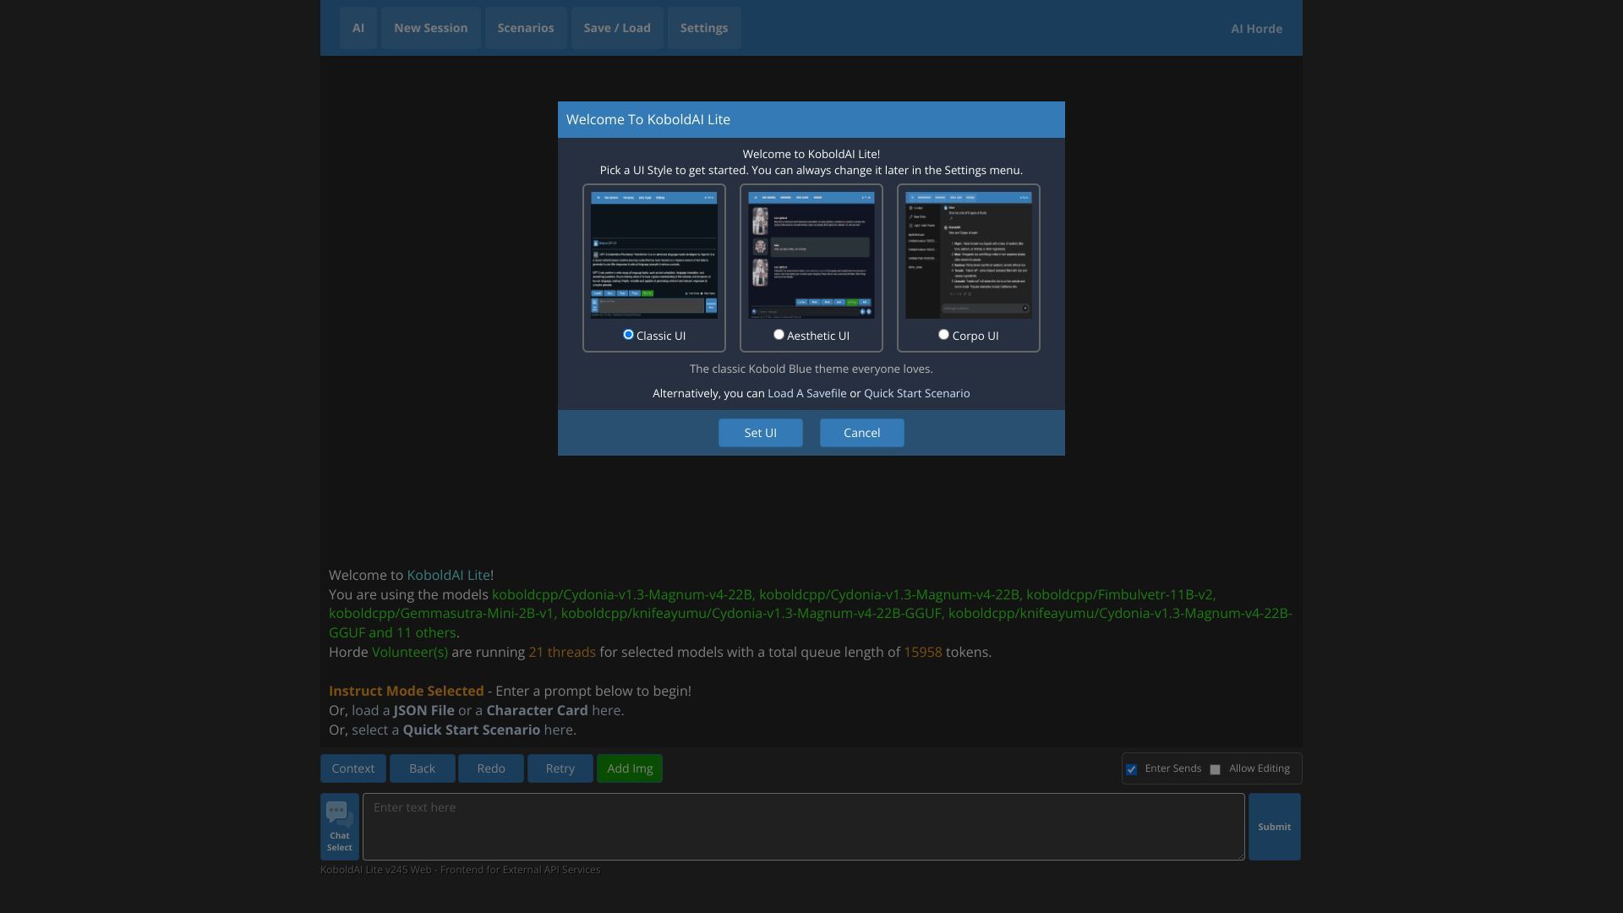
Task: Click the Retry button
Action: click(560, 768)
